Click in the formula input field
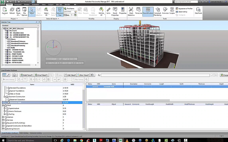Screen dimensions: 228x142 pos(155,75)
